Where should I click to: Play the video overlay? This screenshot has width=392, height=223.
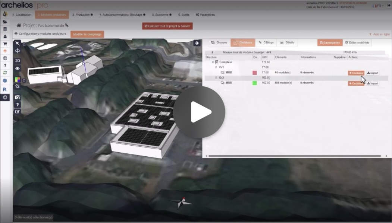click(x=199, y=112)
